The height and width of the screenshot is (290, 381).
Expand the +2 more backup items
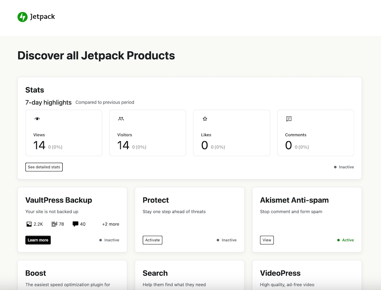click(x=110, y=224)
